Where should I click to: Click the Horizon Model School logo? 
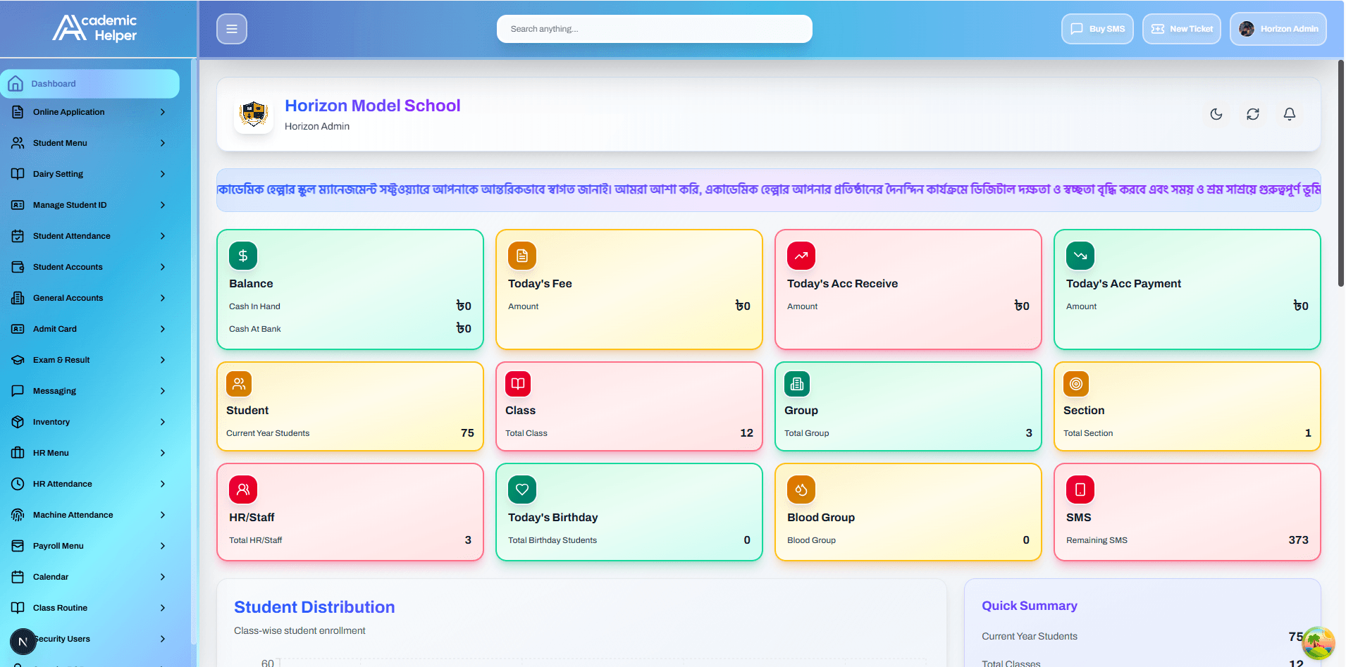point(254,114)
